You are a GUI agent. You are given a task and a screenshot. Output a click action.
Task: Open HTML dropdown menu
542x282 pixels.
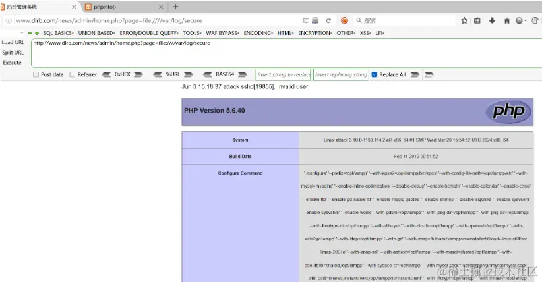click(286, 33)
